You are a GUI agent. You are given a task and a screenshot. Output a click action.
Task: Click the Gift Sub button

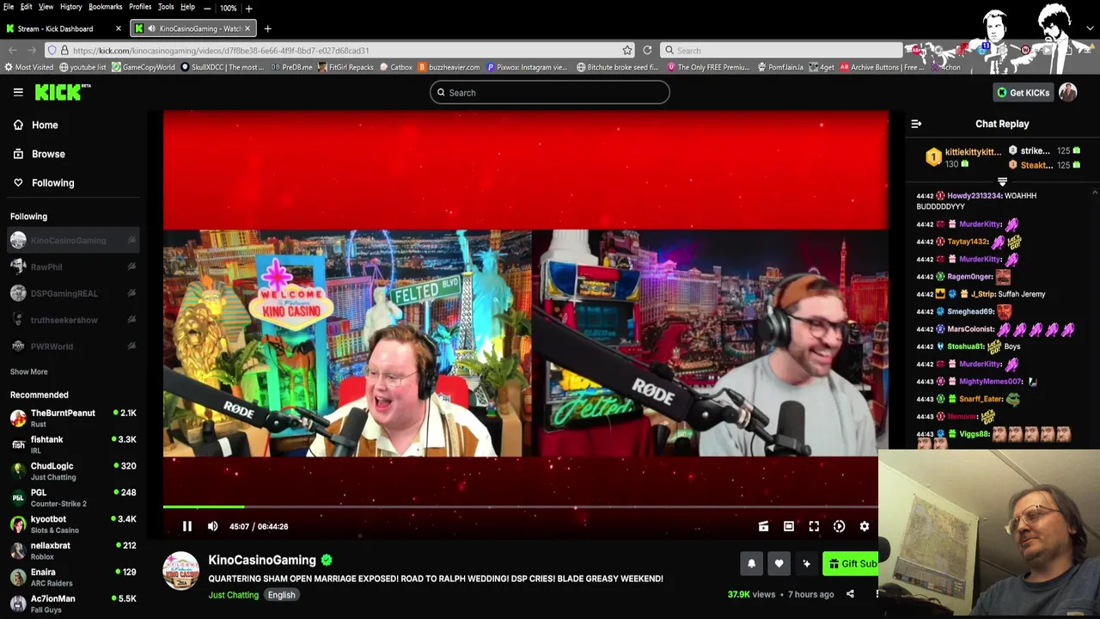(x=851, y=564)
